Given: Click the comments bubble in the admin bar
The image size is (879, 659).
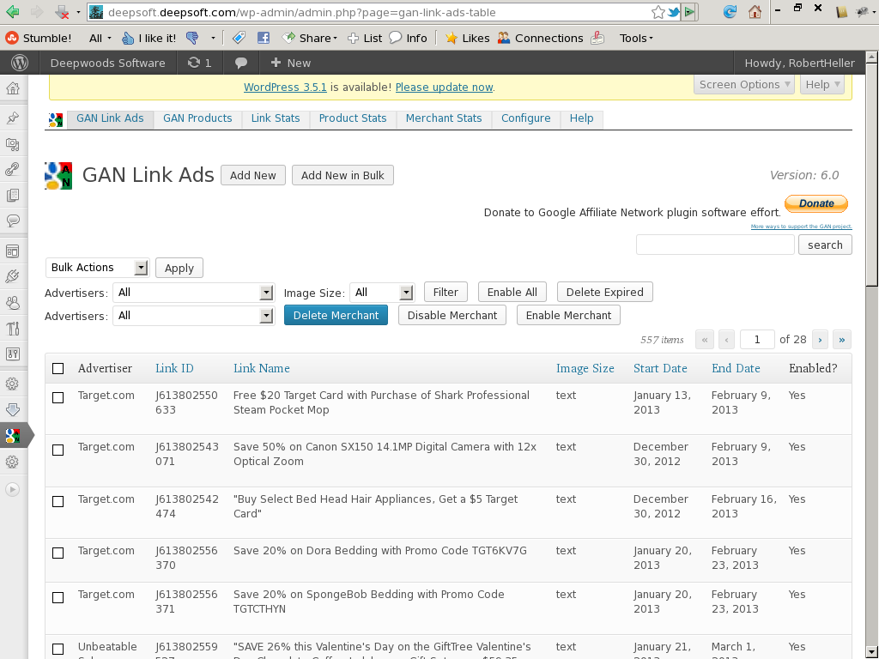Looking at the screenshot, I should tap(241, 63).
